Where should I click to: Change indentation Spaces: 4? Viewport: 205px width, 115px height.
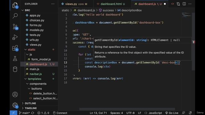coord(117,113)
